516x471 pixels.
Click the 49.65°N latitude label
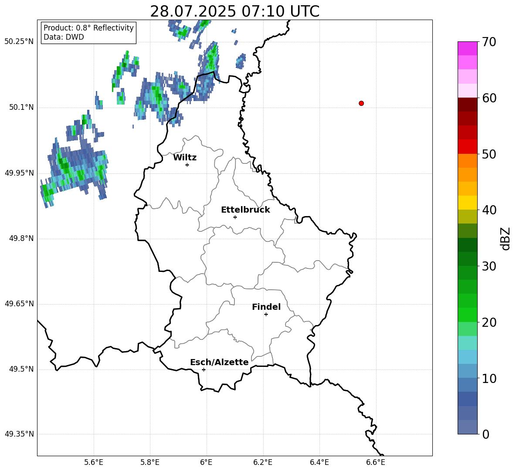point(19,304)
